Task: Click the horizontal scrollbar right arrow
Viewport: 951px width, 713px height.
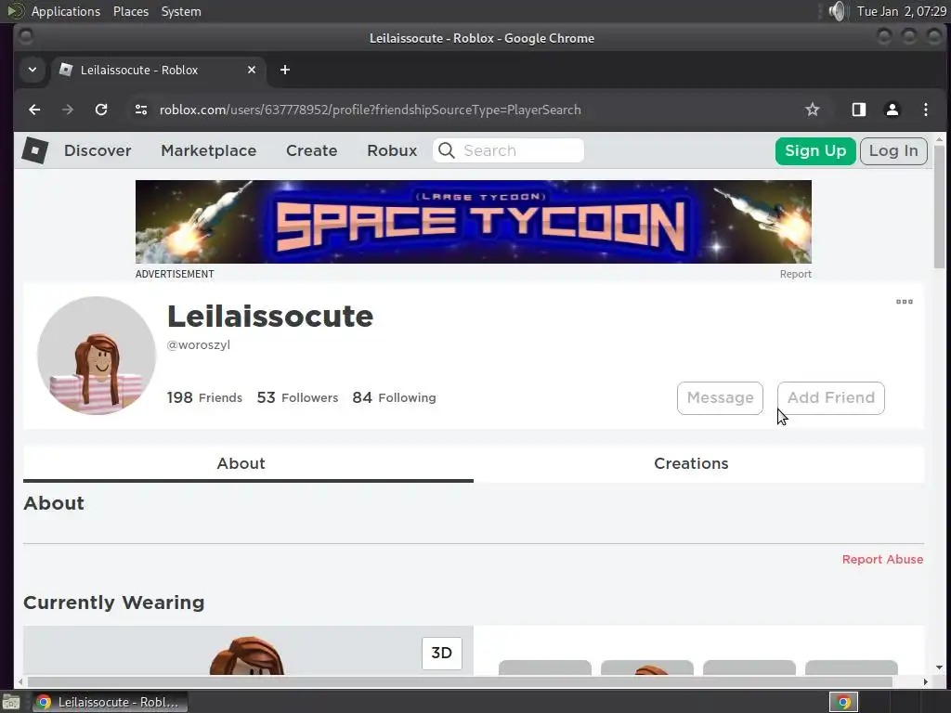Action: coord(926,681)
